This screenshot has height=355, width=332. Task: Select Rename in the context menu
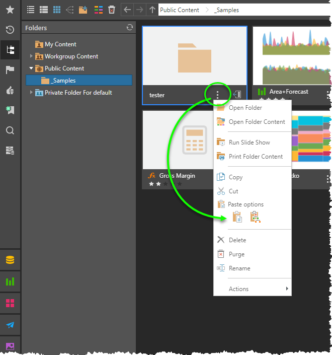pyautogui.click(x=239, y=268)
